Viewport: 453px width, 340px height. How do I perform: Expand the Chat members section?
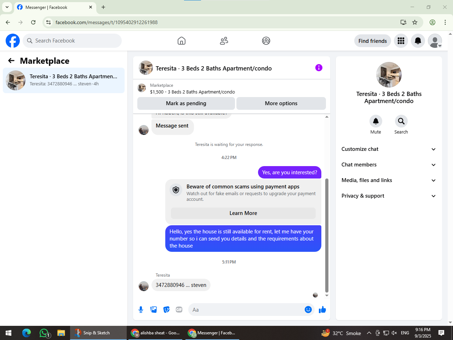(389, 165)
